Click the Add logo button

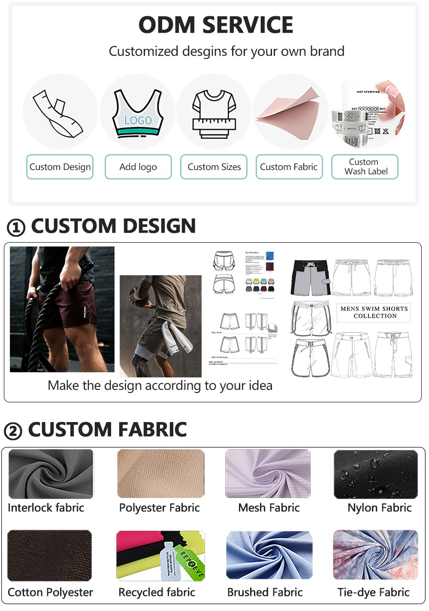click(138, 167)
